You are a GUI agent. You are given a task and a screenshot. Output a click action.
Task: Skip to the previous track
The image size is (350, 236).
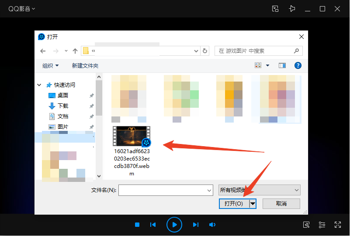153,225
